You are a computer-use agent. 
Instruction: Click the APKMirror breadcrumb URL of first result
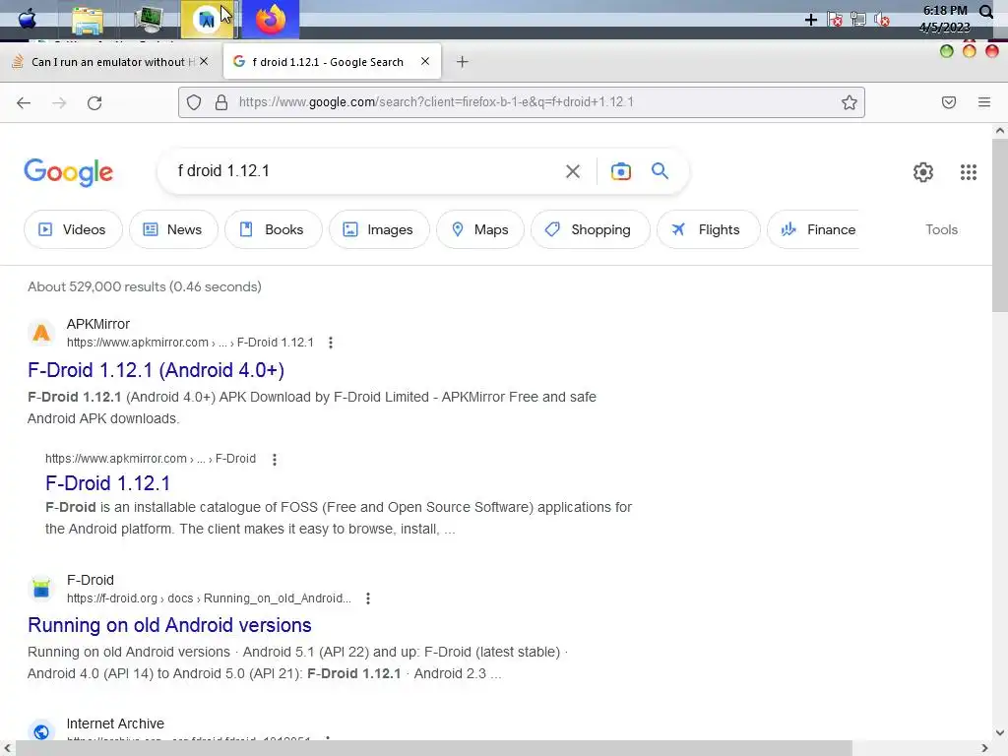point(190,343)
